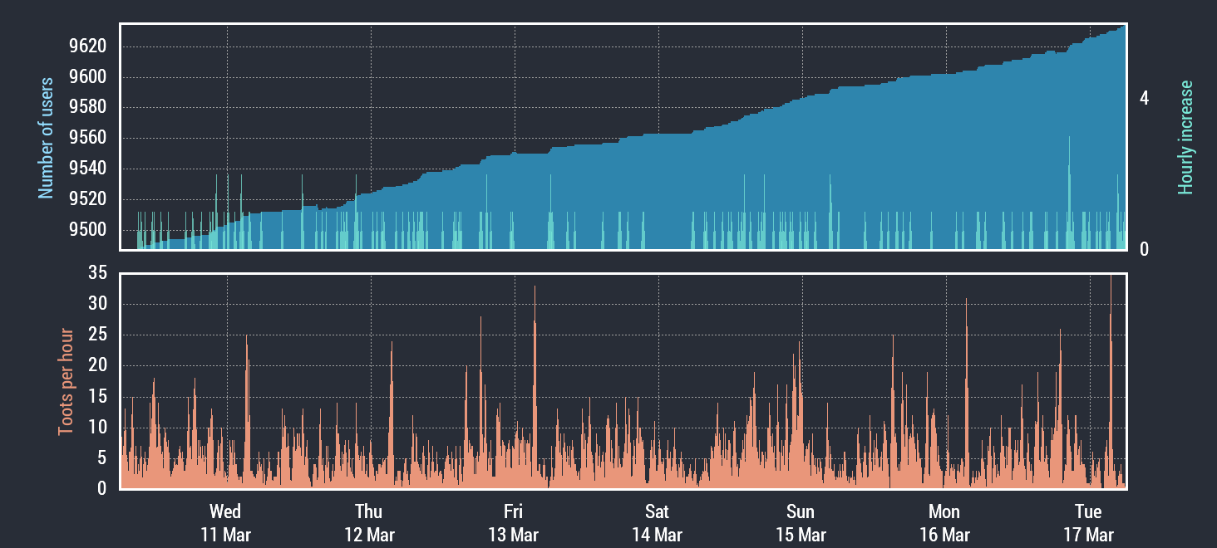This screenshot has width=1217, height=548.
Task: Click the "Number of users" axis title
Action: pyautogui.click(x=47, y=138)
